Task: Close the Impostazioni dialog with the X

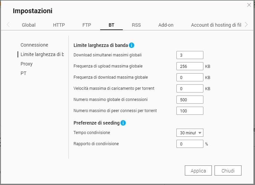Action: 249,5
